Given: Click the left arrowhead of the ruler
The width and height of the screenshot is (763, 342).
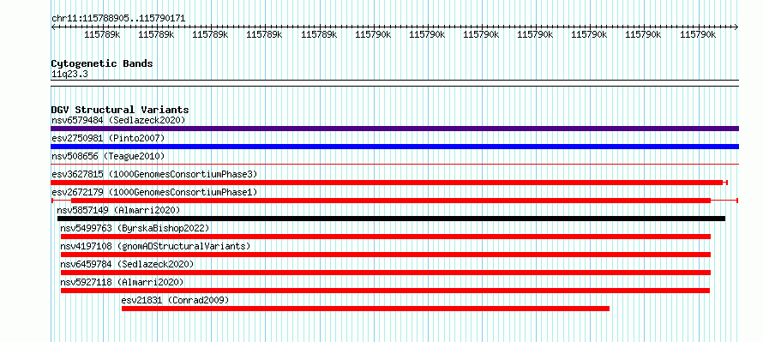Looking at the screenshot, I should click(x=53, y=27).
